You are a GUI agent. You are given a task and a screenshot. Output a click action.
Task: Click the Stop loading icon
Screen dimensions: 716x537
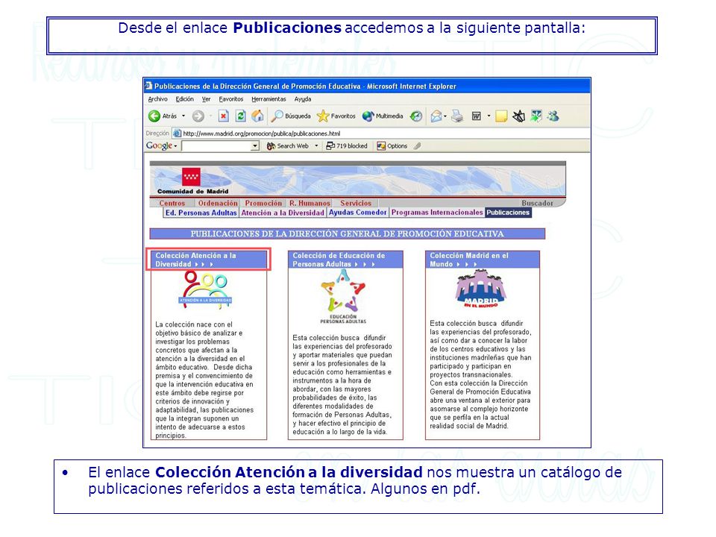tap(223, 116)
